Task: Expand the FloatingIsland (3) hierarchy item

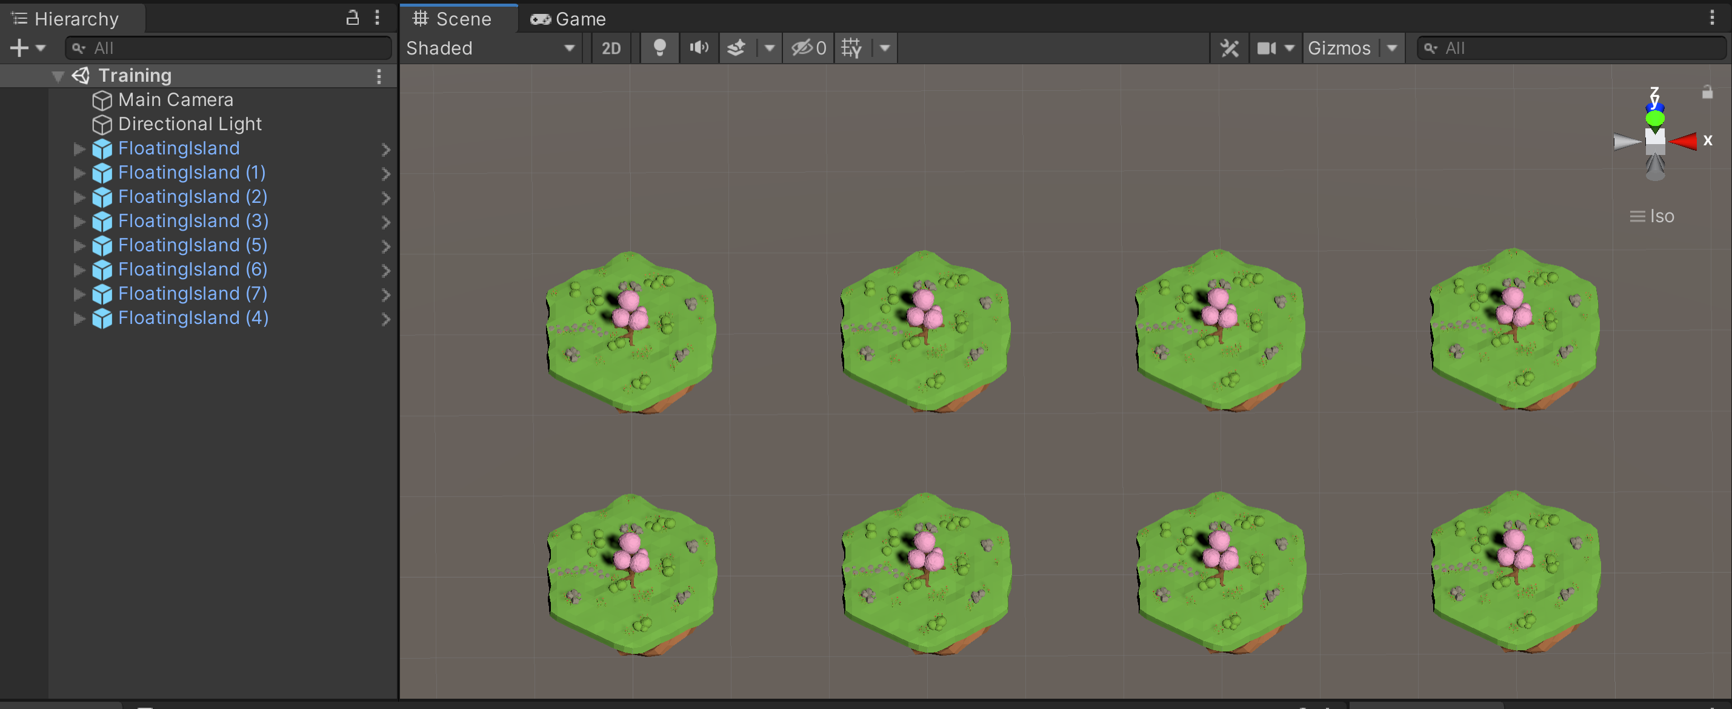Action: coord(79,222)
